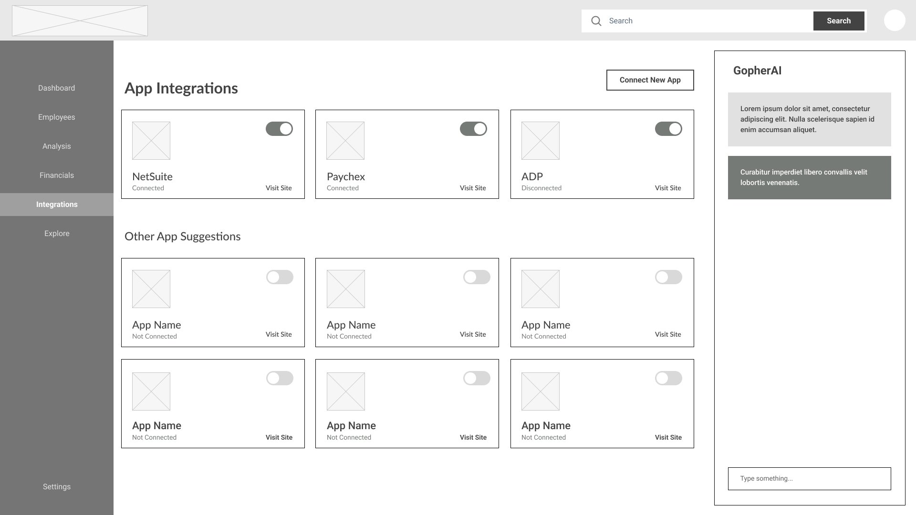This screenshot has height=515, width=916.
Task: Click the Connect New App button
Action: pos(650,80)
